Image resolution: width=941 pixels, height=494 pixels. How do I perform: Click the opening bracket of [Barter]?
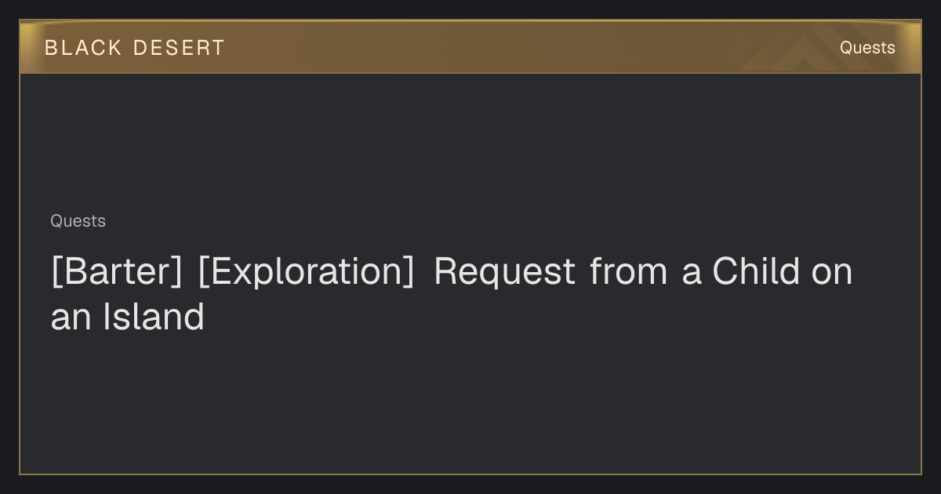point(56,272)
